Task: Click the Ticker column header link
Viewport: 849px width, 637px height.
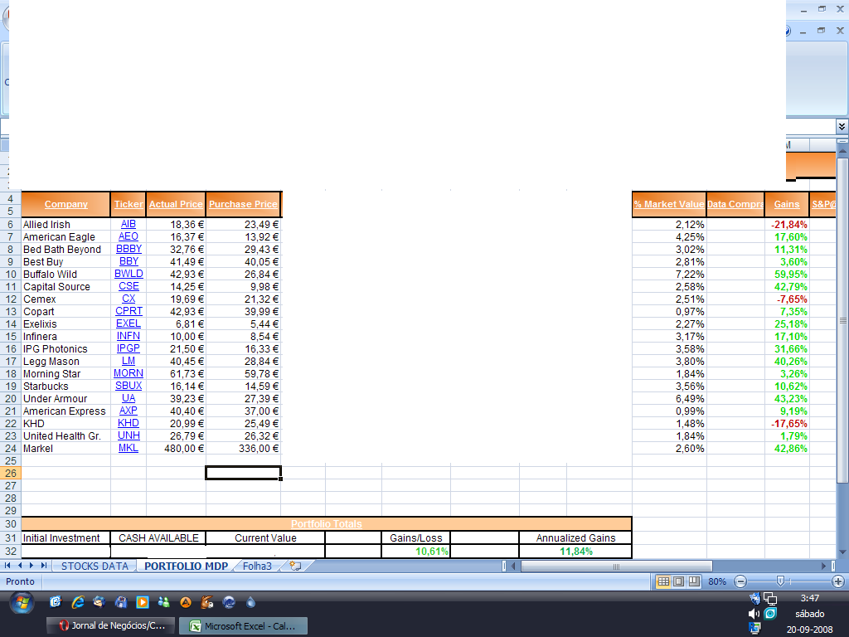Action: (x=129, y=204)
